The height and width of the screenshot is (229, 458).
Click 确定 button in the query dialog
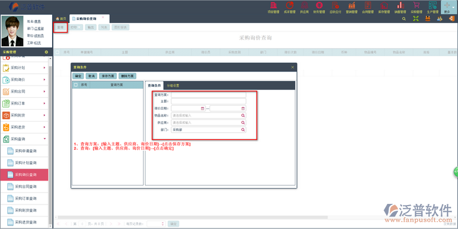pos(78,76)
